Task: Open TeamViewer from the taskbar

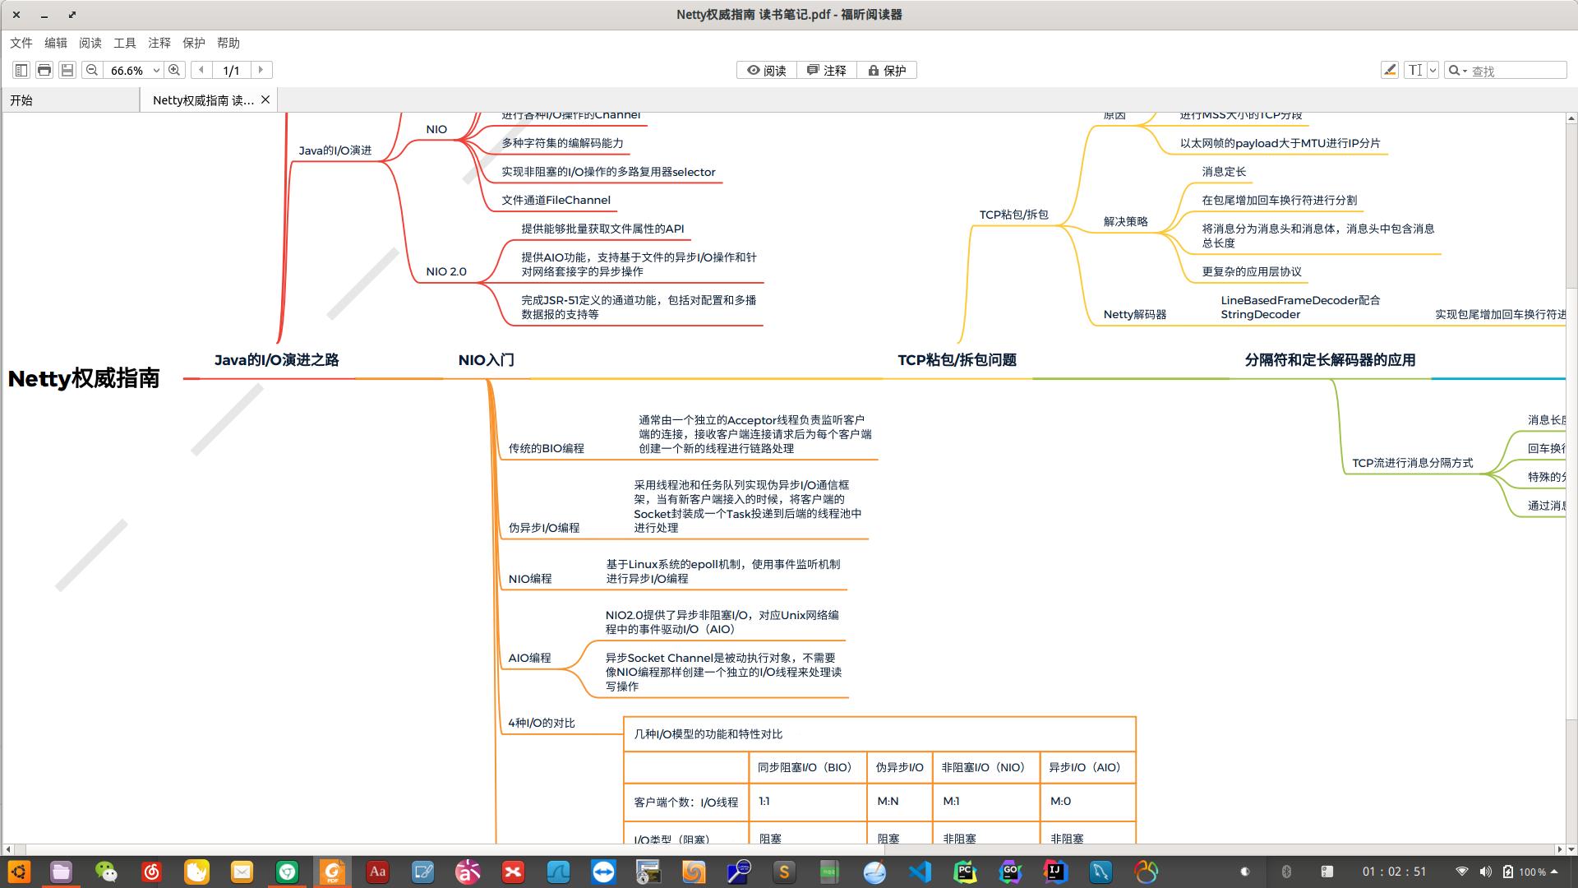Action: 603,872
